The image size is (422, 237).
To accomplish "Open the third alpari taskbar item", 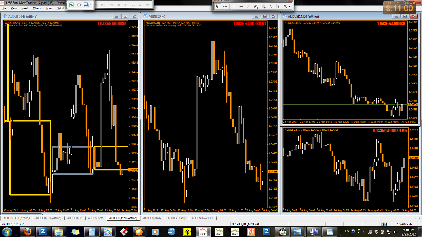I will (x=235, y=231).
